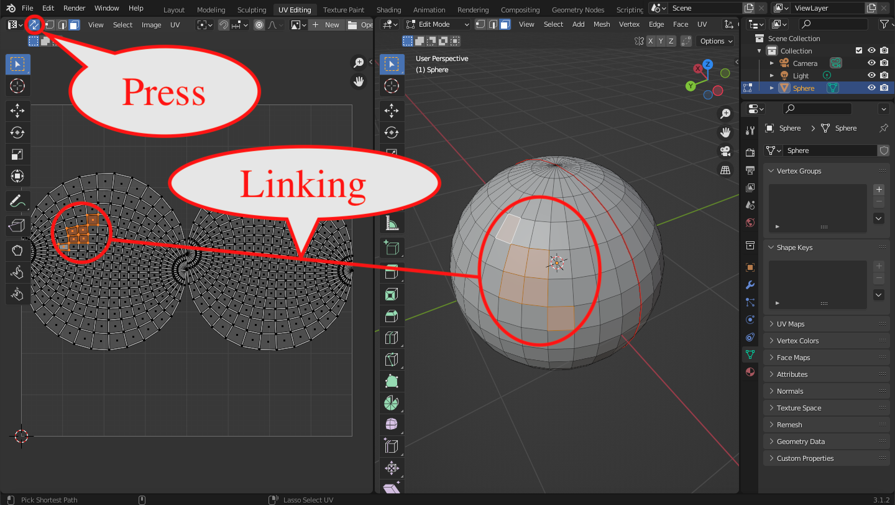Click New image button

click(326, 25)
